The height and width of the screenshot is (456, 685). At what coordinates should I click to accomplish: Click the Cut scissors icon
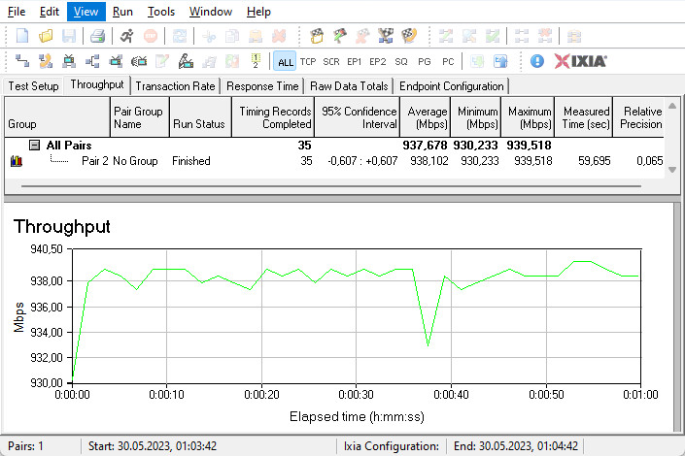pos(209,36)
